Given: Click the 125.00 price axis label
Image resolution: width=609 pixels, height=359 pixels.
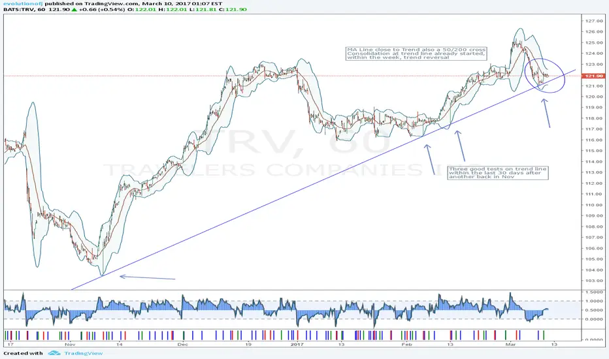Looking at the screenshot, I should coord(594,42).
